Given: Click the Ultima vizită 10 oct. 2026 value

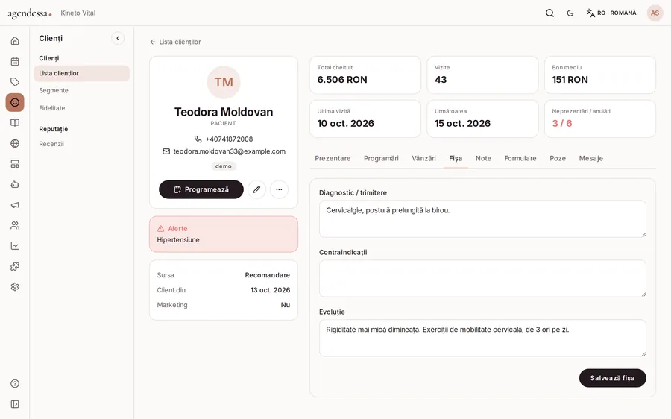Looking at the screenshot, I should click(x=345, y=123).
